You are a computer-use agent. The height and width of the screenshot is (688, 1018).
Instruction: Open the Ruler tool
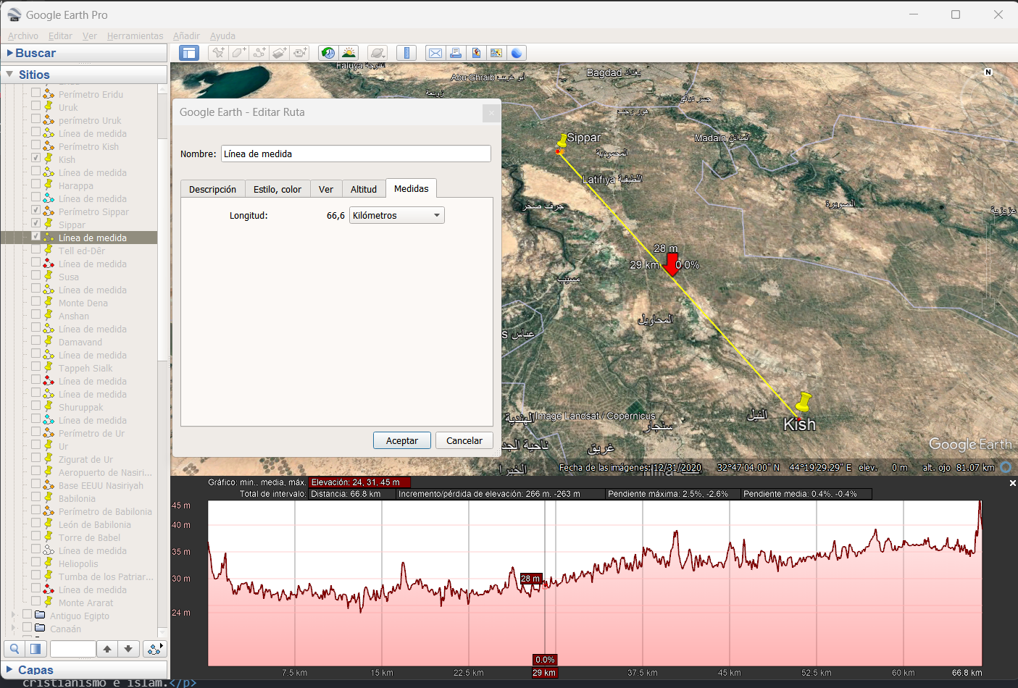click(406, 53)
